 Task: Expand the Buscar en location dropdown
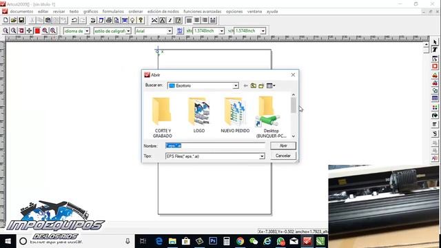[236, 85]
